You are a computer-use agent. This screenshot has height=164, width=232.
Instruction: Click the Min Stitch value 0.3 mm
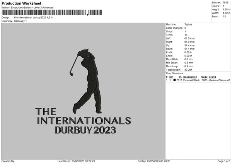tap(189, 63)
